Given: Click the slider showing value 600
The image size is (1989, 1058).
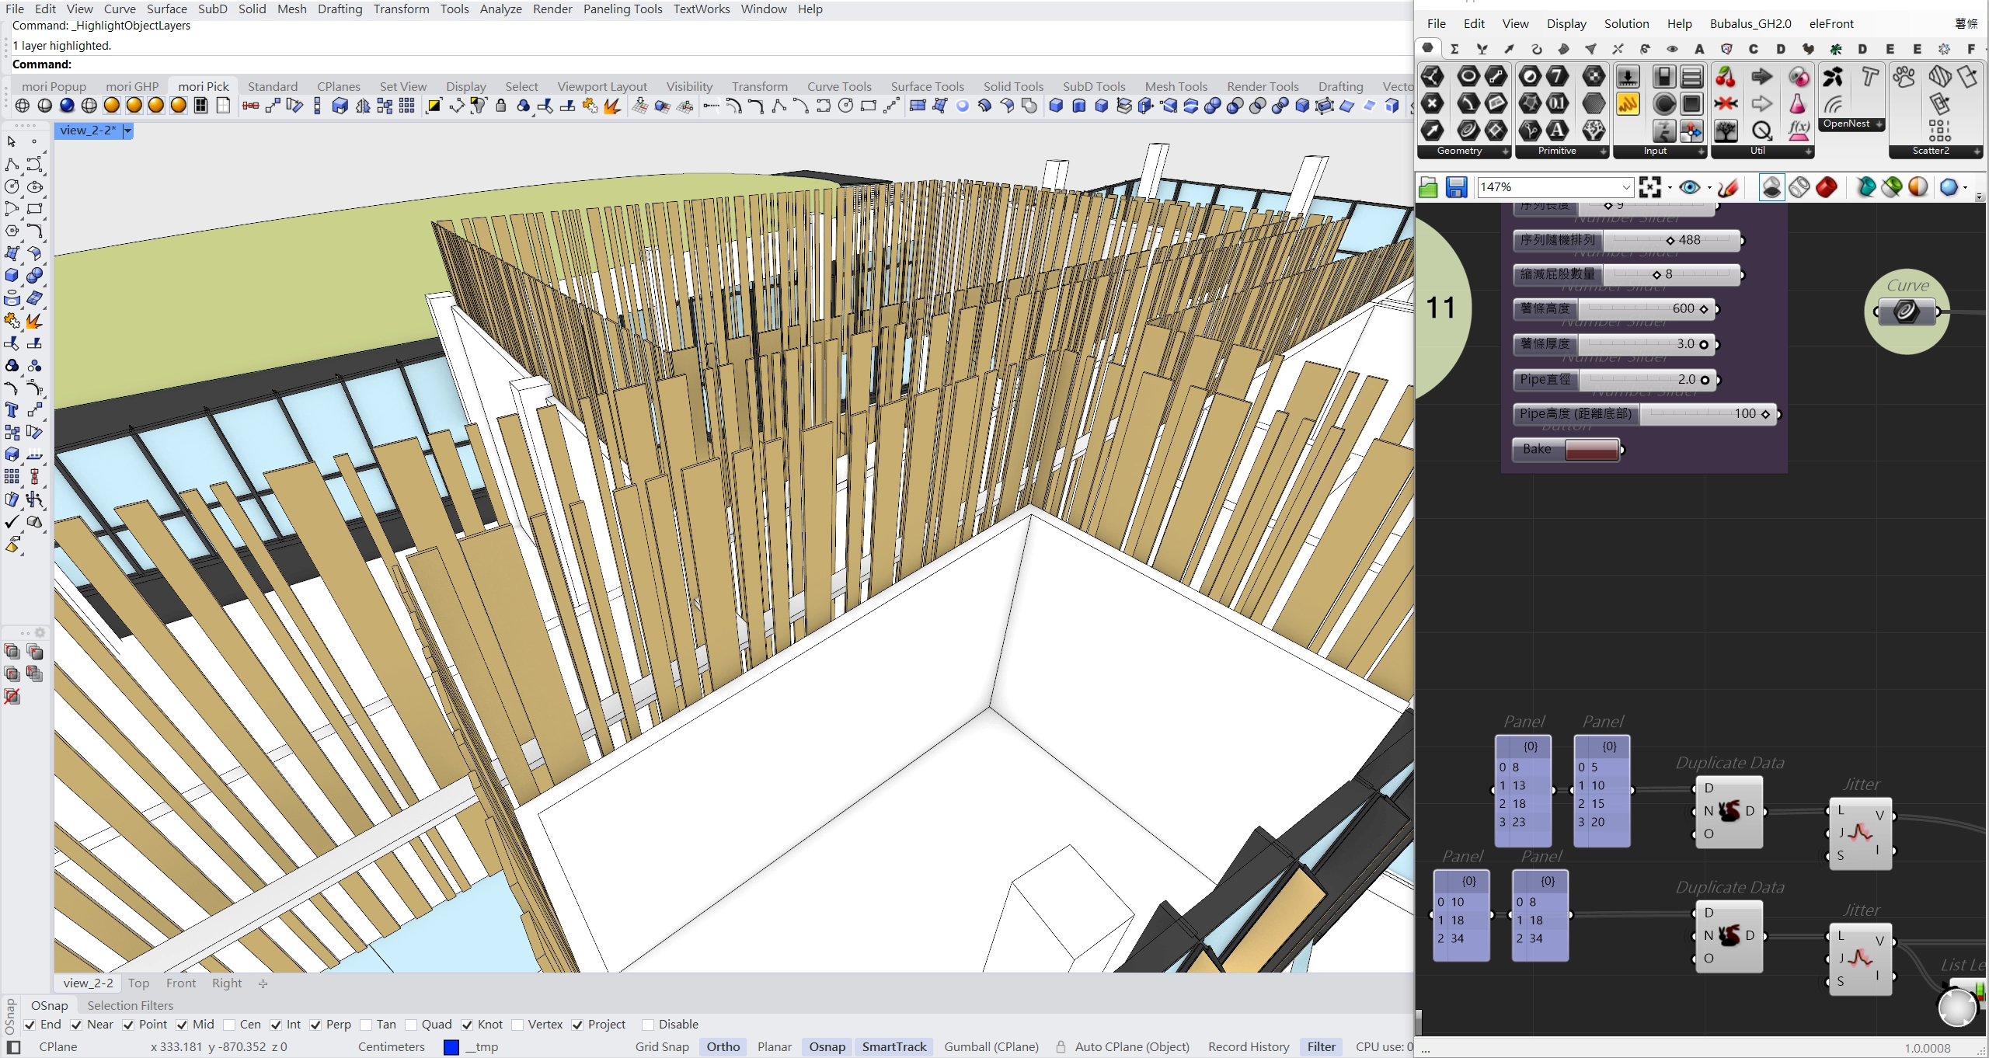Looking at the screenshot, I should (x=1616, y=308).
